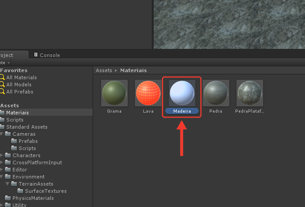This screenshot has height=207, width=305.
Task: Select the PedraPlataf... material thumbnail
Action: coord(250,93)
